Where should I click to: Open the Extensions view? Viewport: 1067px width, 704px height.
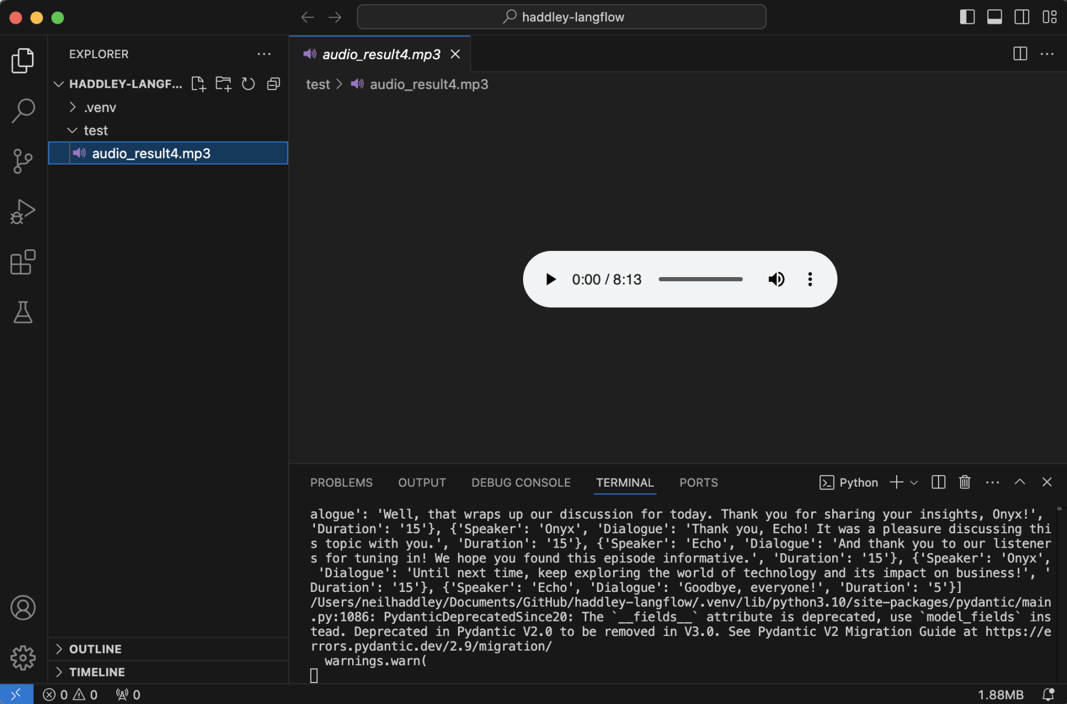pyautogui.click(x=23, y=262)
